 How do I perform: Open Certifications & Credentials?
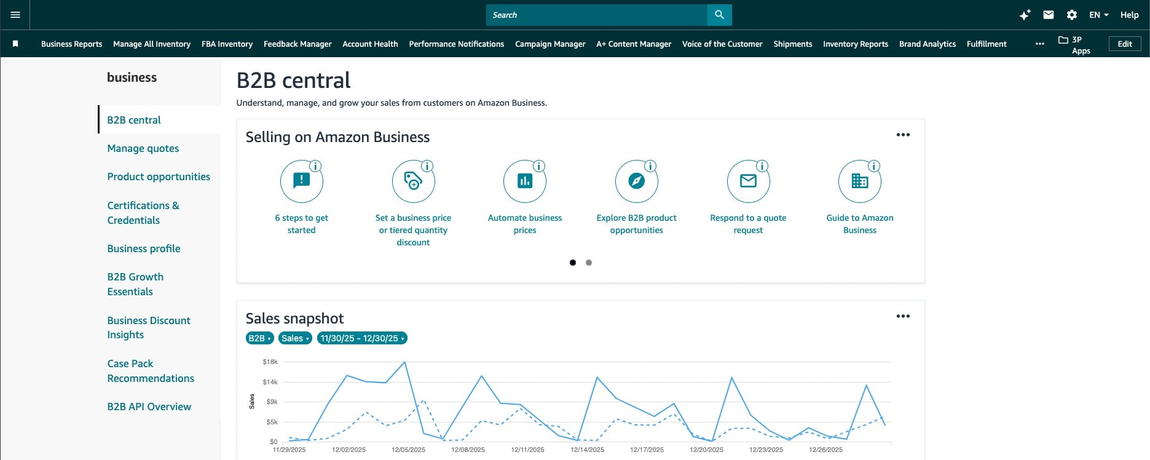(x=143, y=213)
